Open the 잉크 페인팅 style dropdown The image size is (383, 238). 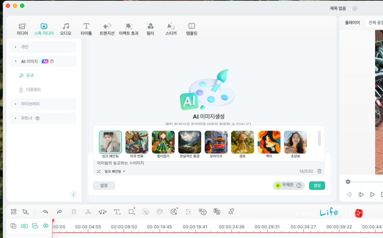115,172
